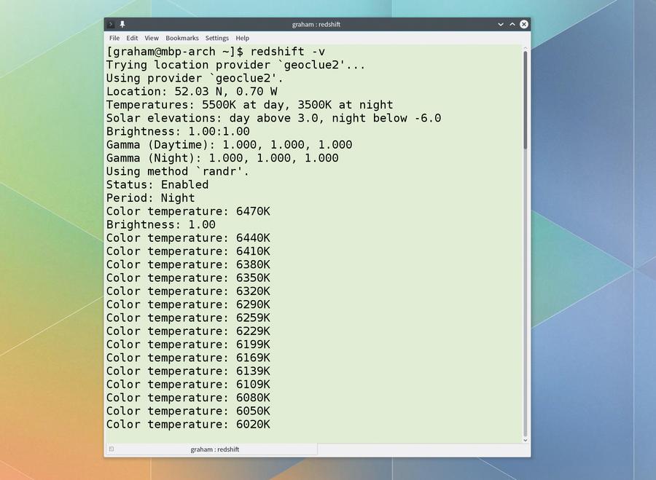Open the Edit menu
The width and height of the screenshot is (656, 480).
click(x=132, y=38)
